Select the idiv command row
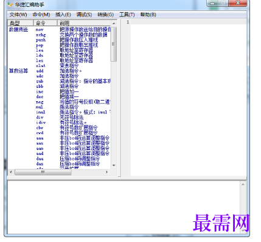The image size is (261, 242). (x=59, y=123)
